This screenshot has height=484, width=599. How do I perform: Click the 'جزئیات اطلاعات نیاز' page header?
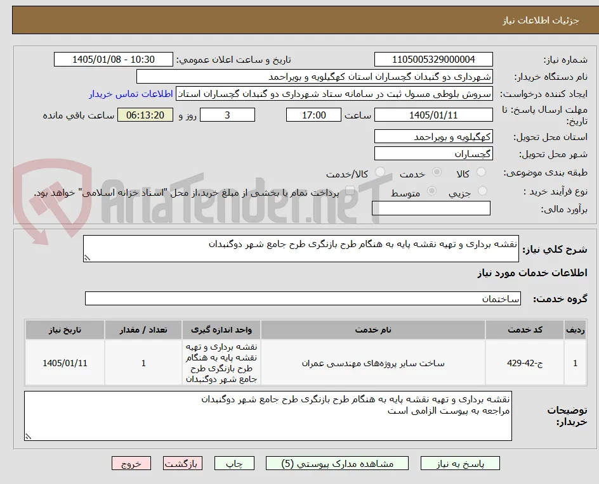tap(541, 20)
